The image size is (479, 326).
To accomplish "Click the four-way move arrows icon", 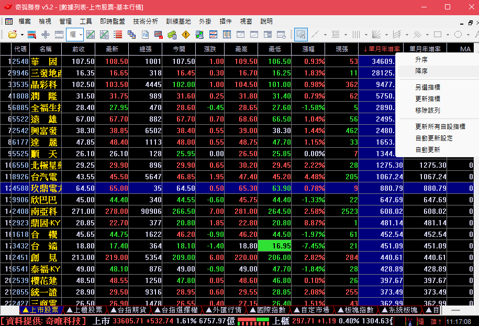I will coord(46,35).
